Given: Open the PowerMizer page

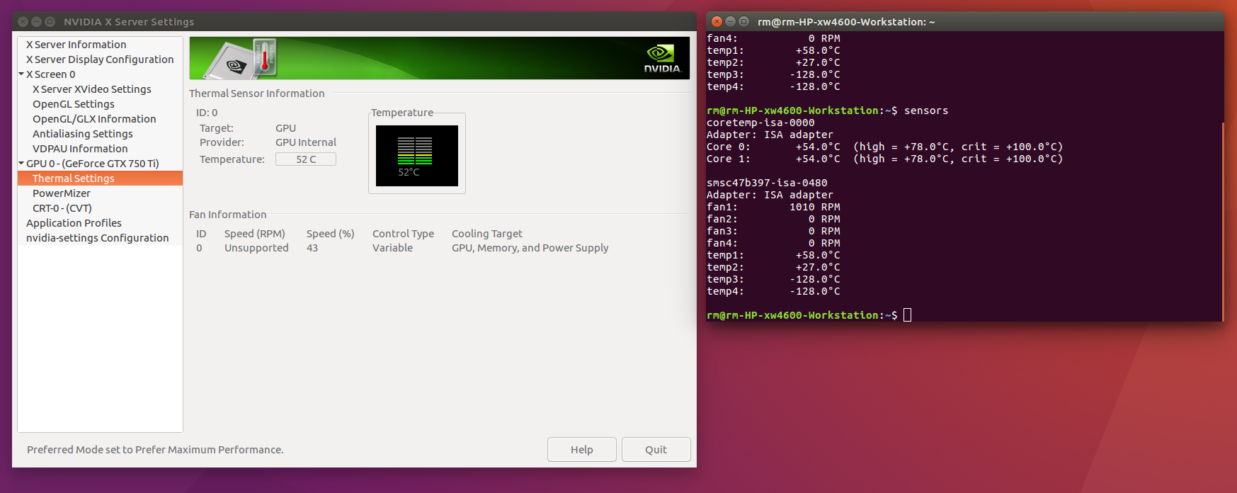Looking at the screenshot, I should coord(62,193).
